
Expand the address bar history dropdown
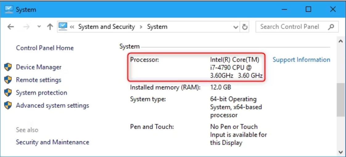(x=236, y=27)
